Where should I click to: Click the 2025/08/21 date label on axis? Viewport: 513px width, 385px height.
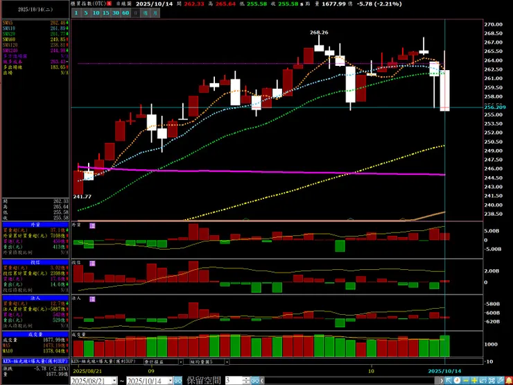pos(87,371)
